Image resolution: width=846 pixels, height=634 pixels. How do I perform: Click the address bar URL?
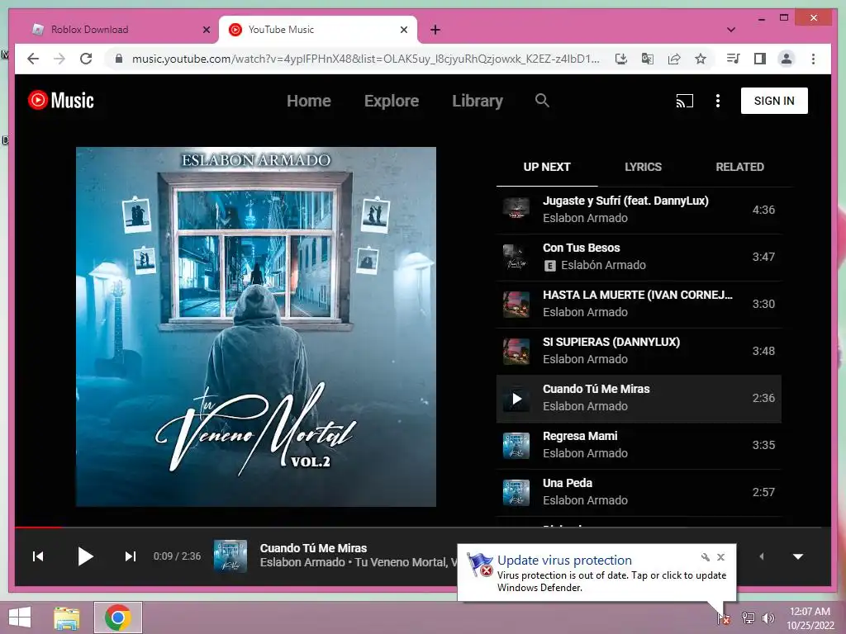(x=365, y=59)
